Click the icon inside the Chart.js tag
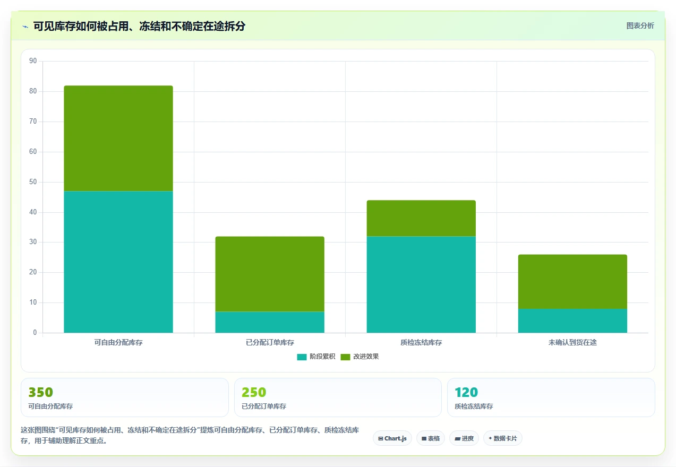Viewport: 676px width, 467px height. [x=381, y=438]
